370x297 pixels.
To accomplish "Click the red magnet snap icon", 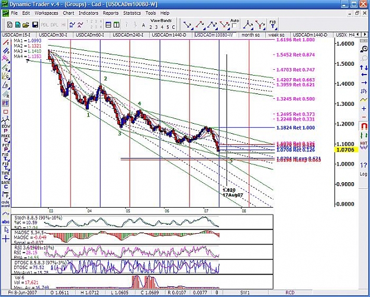I will [363, 126].
